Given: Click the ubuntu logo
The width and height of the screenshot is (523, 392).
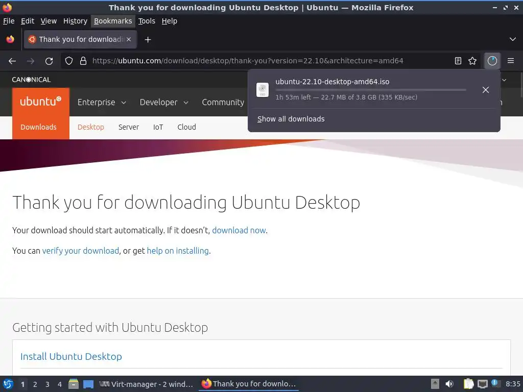Looking at the screenshot, I should click(41, 102).
